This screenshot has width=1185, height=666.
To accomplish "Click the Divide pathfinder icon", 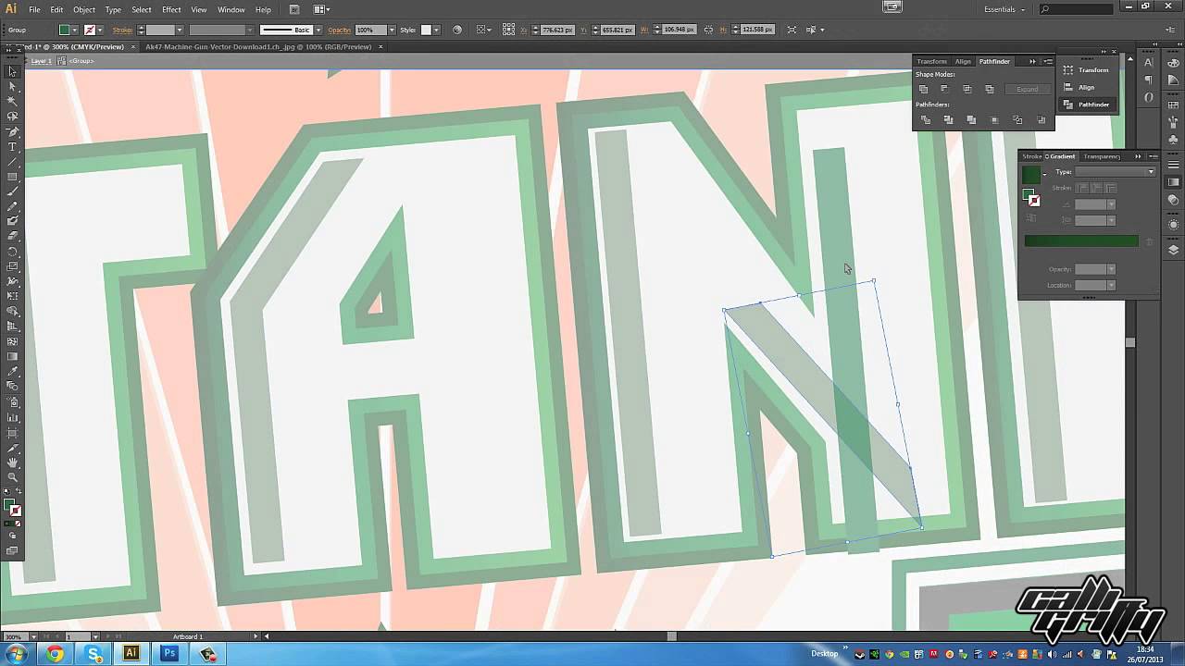I will point(926,120).
